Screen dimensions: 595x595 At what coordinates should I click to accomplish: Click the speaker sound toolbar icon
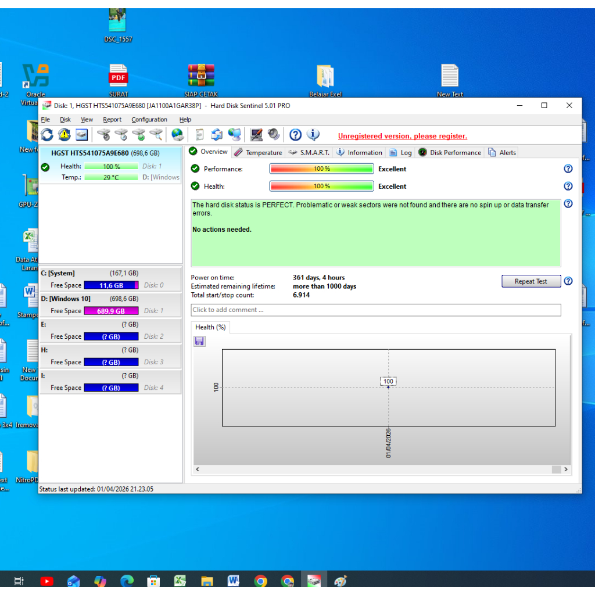tap(274, 135)
